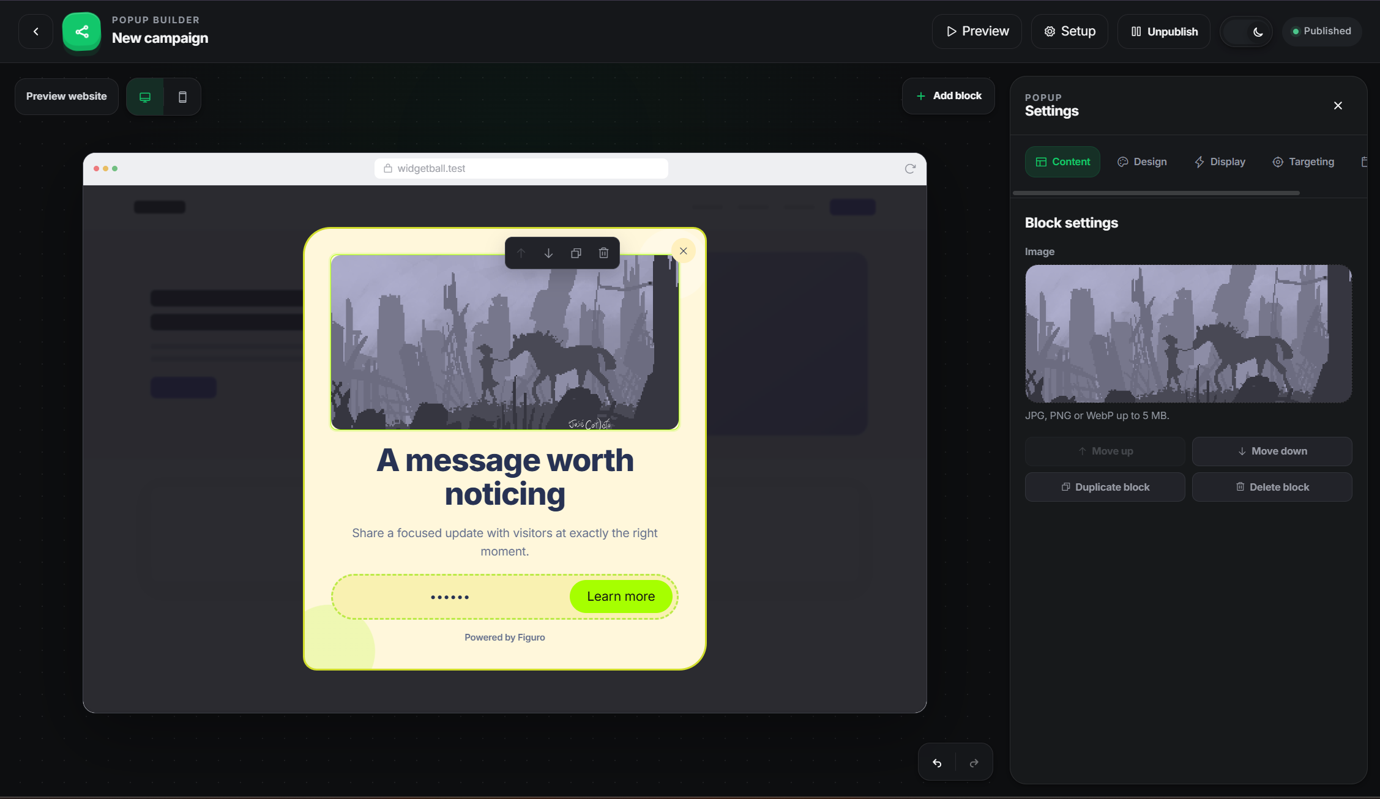Duplicate the selected block
1380x799 pixels.
pos(1105,487)
